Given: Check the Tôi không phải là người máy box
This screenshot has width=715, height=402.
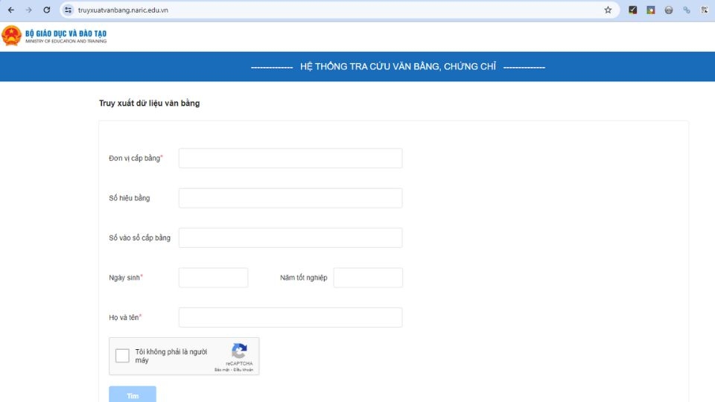Looking at the screenshot, I should click(122, 356).
